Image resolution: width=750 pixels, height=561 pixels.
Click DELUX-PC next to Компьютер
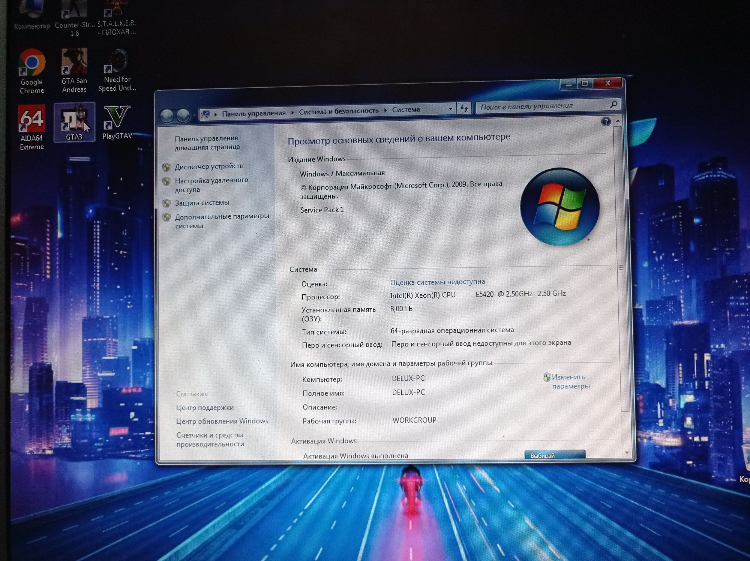(408, 378)
